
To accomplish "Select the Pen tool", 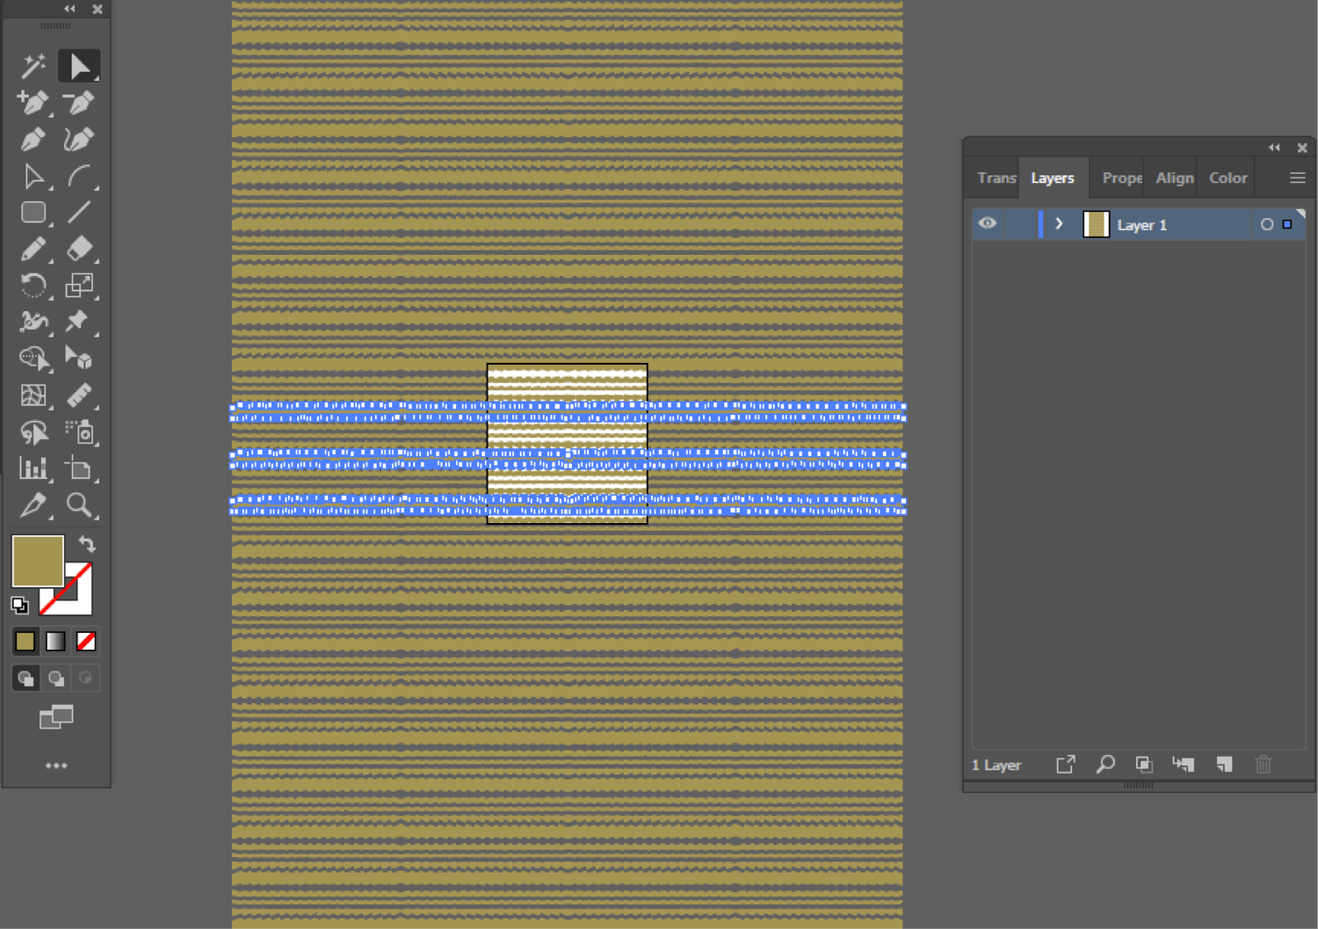I will click(33, 140).
